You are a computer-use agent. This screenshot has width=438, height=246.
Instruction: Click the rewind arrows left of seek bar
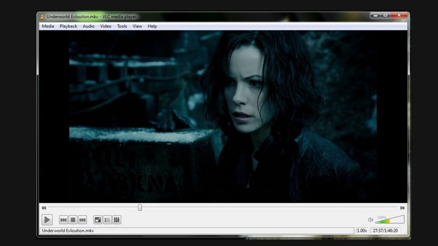point(44,208)
